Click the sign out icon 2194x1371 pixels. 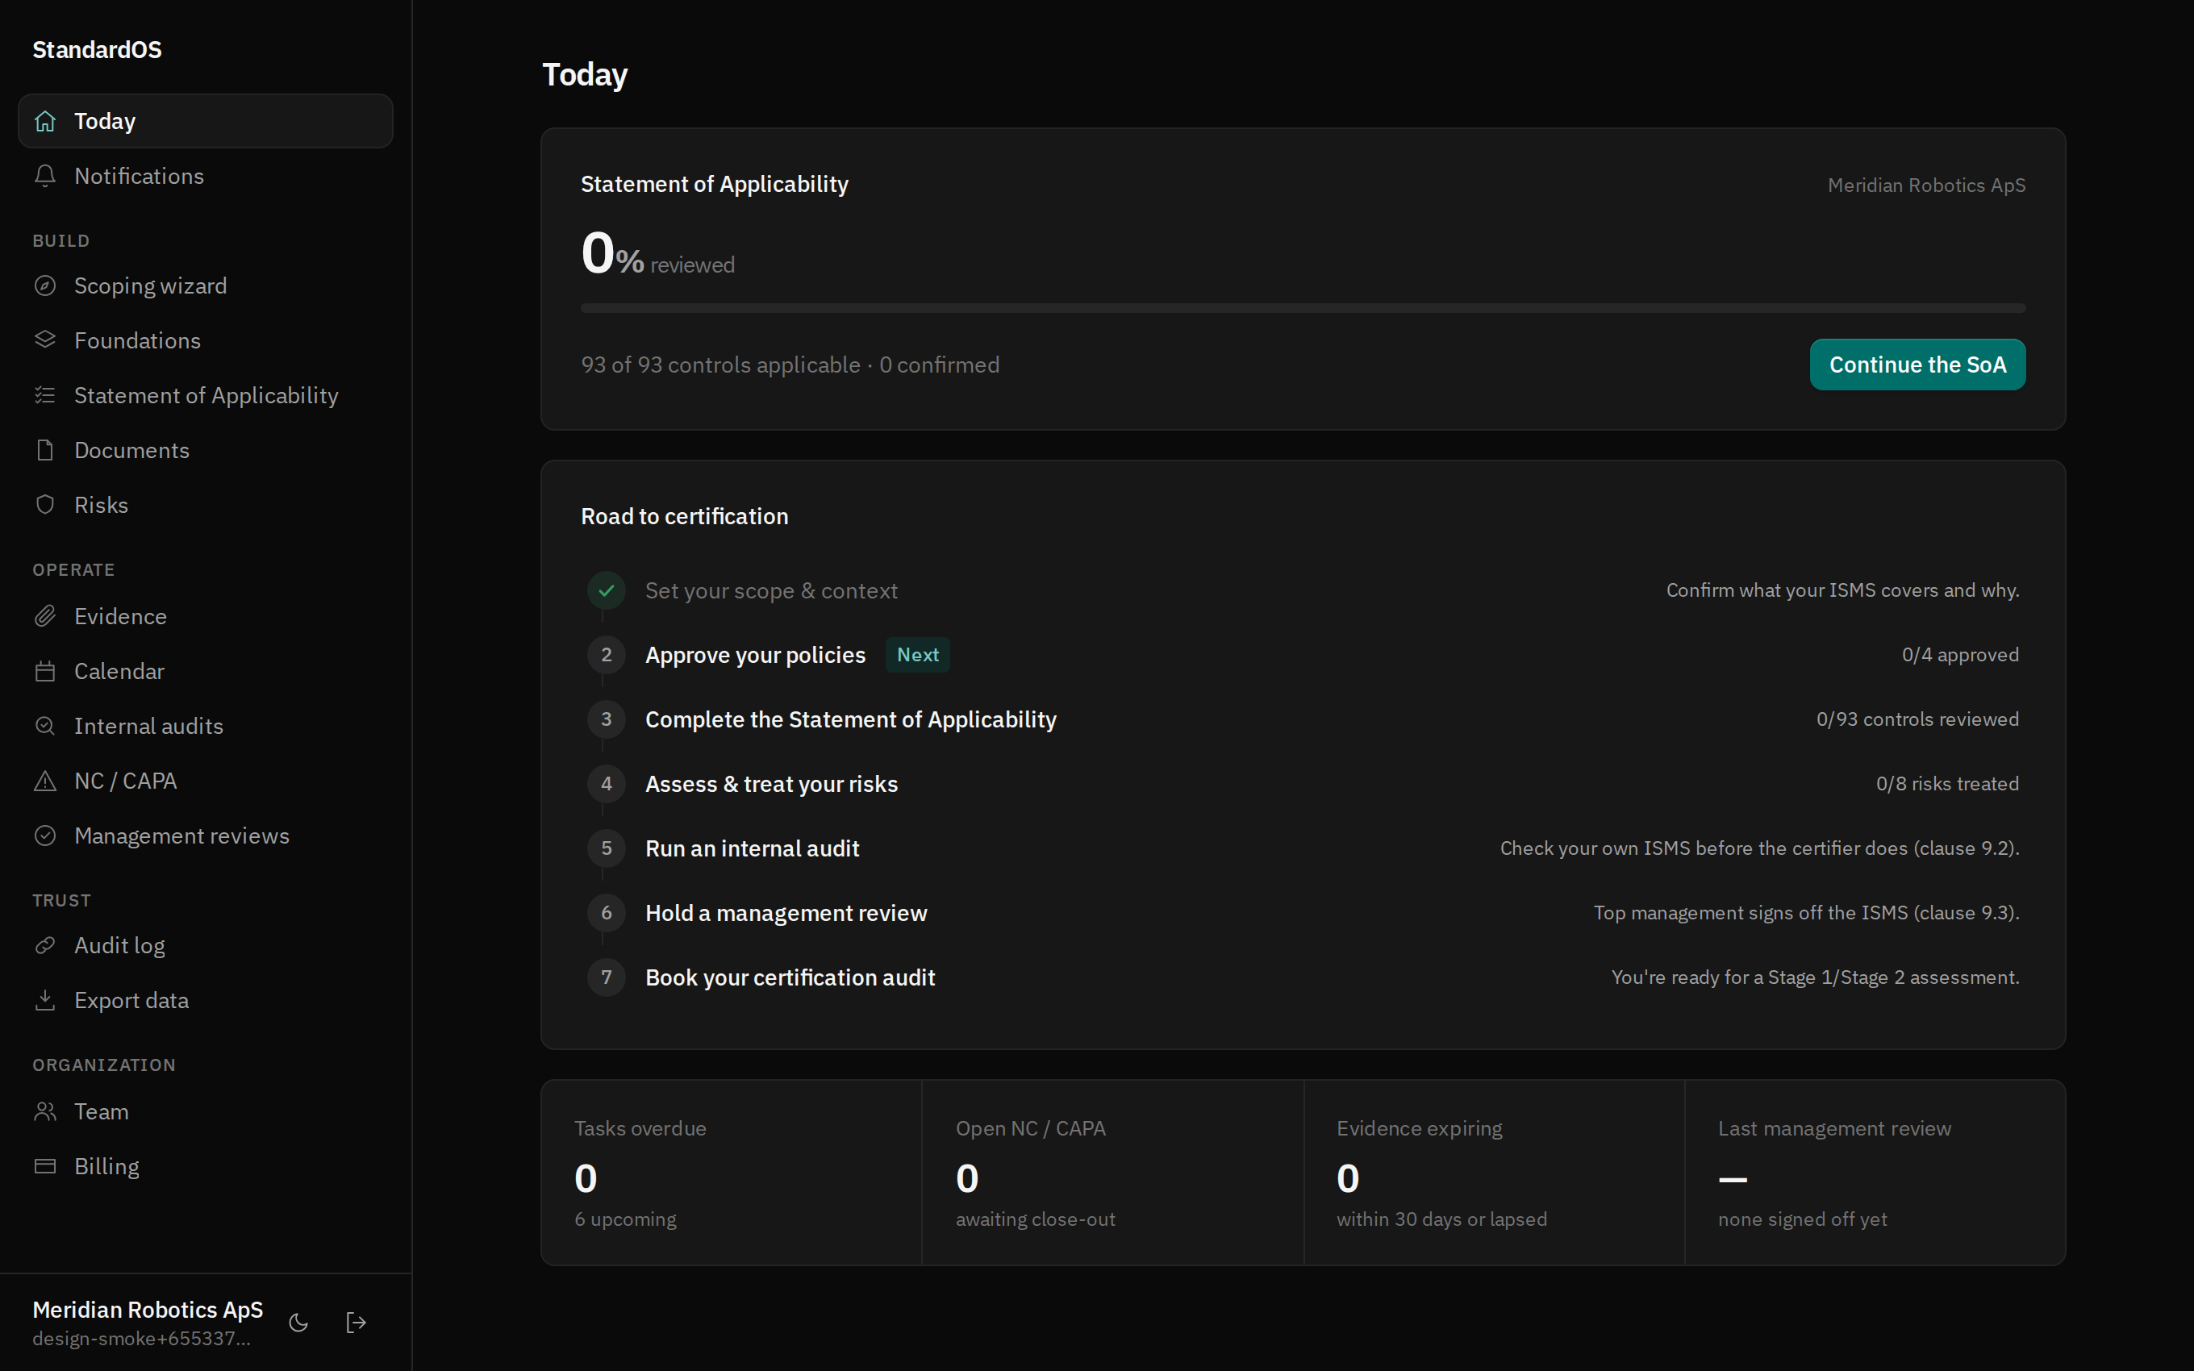tap(357, 1323)
